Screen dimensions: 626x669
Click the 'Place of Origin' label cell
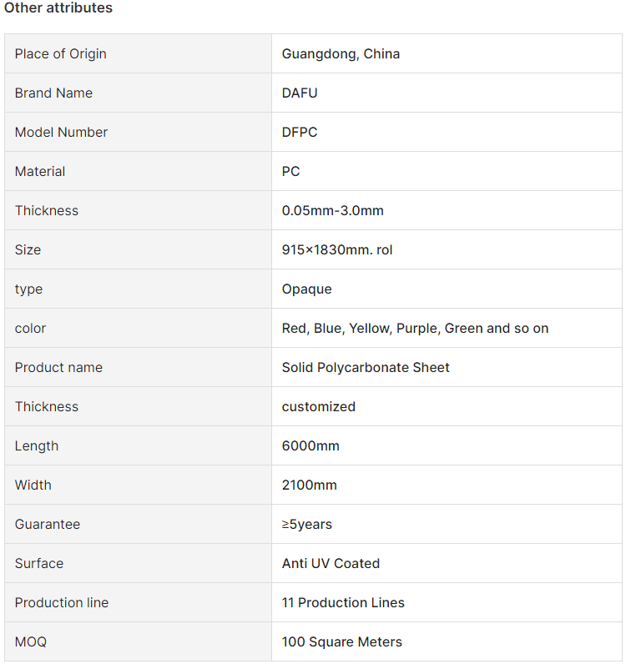click(x=61, y=54)
